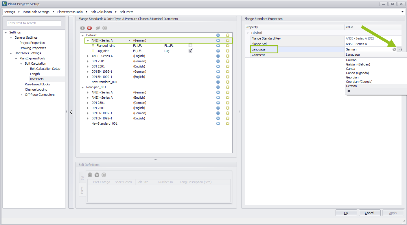Click the blue plus for DIN 2501 (German) under Default
Image resolution: width=407 pixels, height=225 pixels.
[x=218, y=61]
